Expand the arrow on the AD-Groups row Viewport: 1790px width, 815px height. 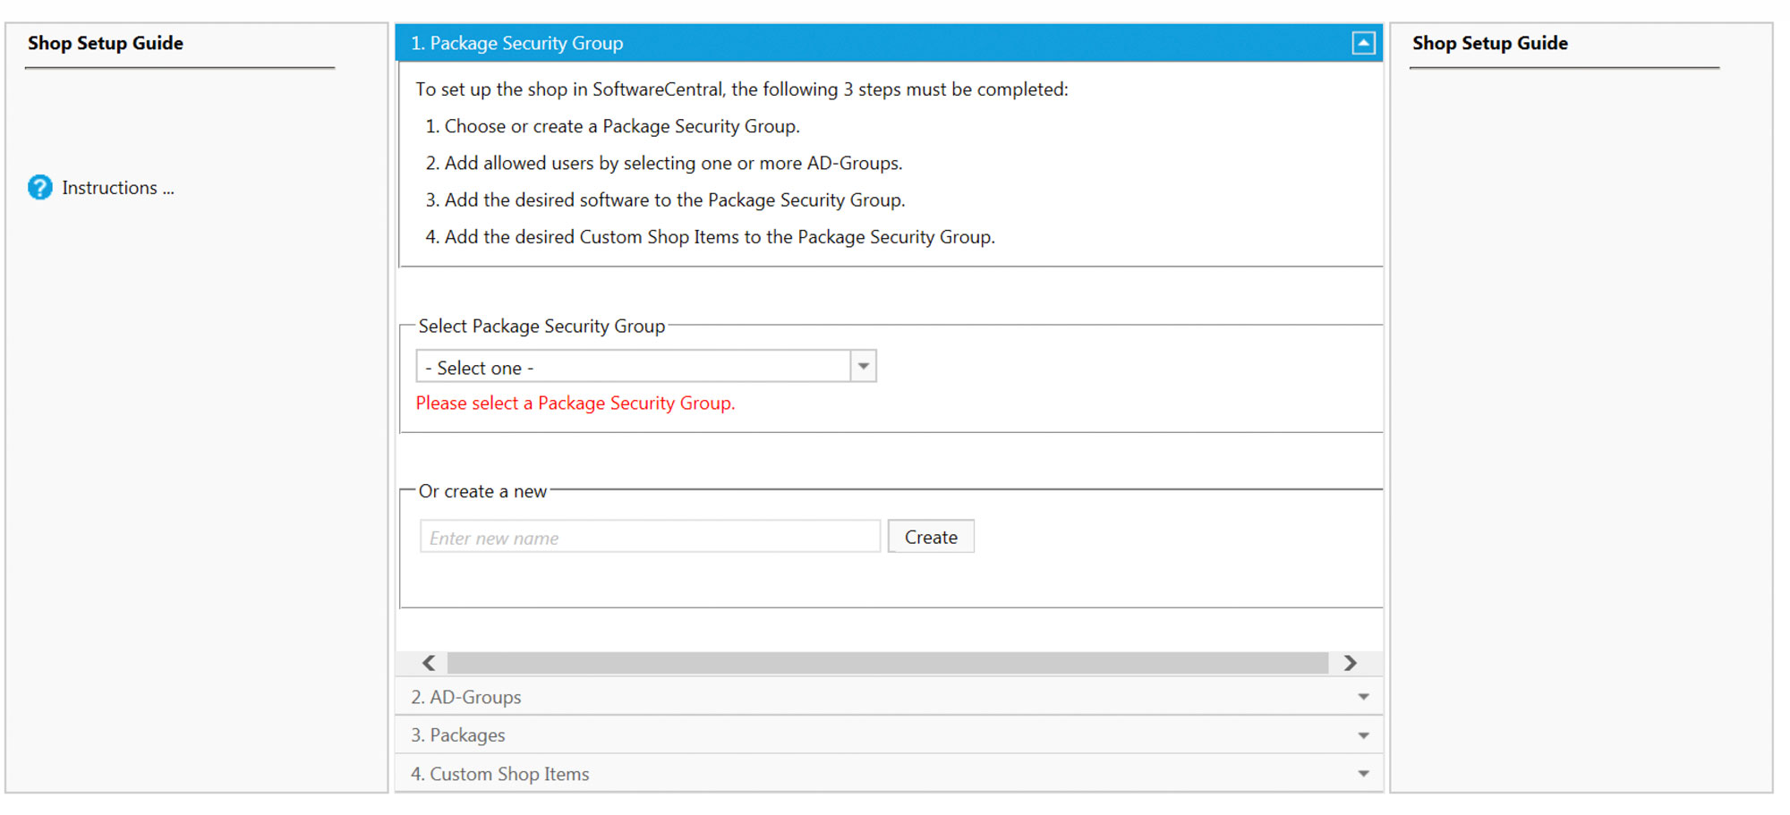click(1363, 697)
